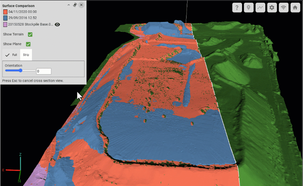Click the Show Terrain label

13,34
